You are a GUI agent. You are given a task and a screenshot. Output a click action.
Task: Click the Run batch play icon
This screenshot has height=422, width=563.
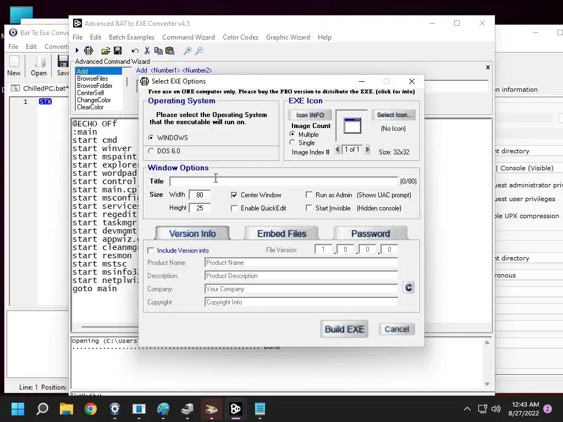click(x=77, y=51)
